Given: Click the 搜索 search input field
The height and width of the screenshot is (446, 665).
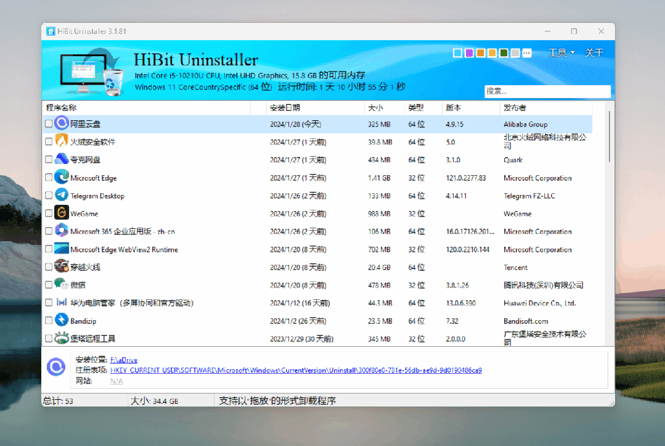Looking at the screenshot, I should pyautogui.click(x=547, y=91).
